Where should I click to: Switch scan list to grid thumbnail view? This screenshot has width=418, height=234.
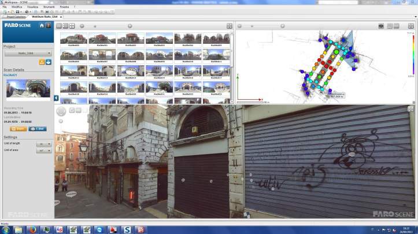click(x=72, y=26)
